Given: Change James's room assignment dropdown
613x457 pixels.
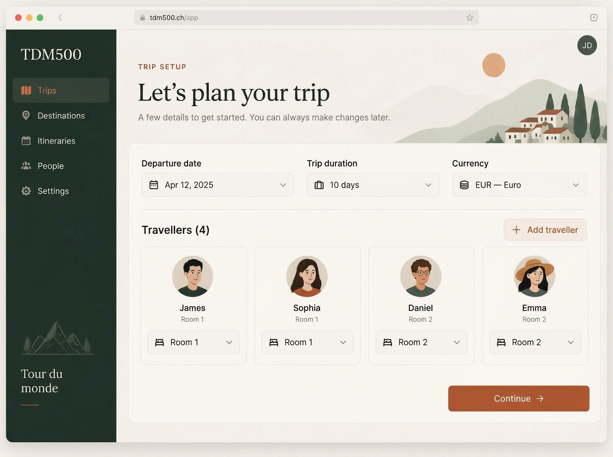Looking at the screenshot, I should point(194,342).
